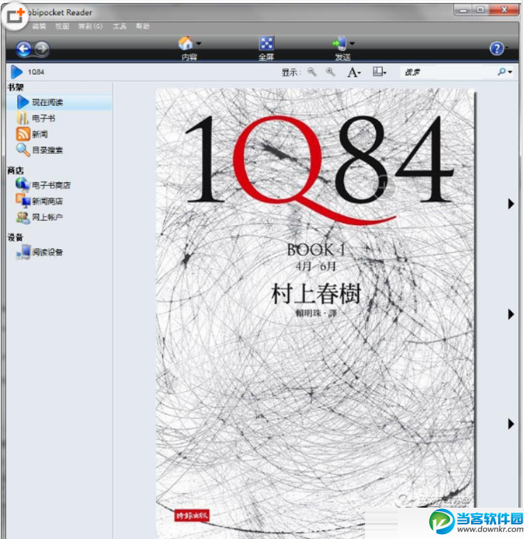Focus the 搜索 search input box
Image resolution: width=524 pixels, height=539 pixels.
(x=447, y=72)
